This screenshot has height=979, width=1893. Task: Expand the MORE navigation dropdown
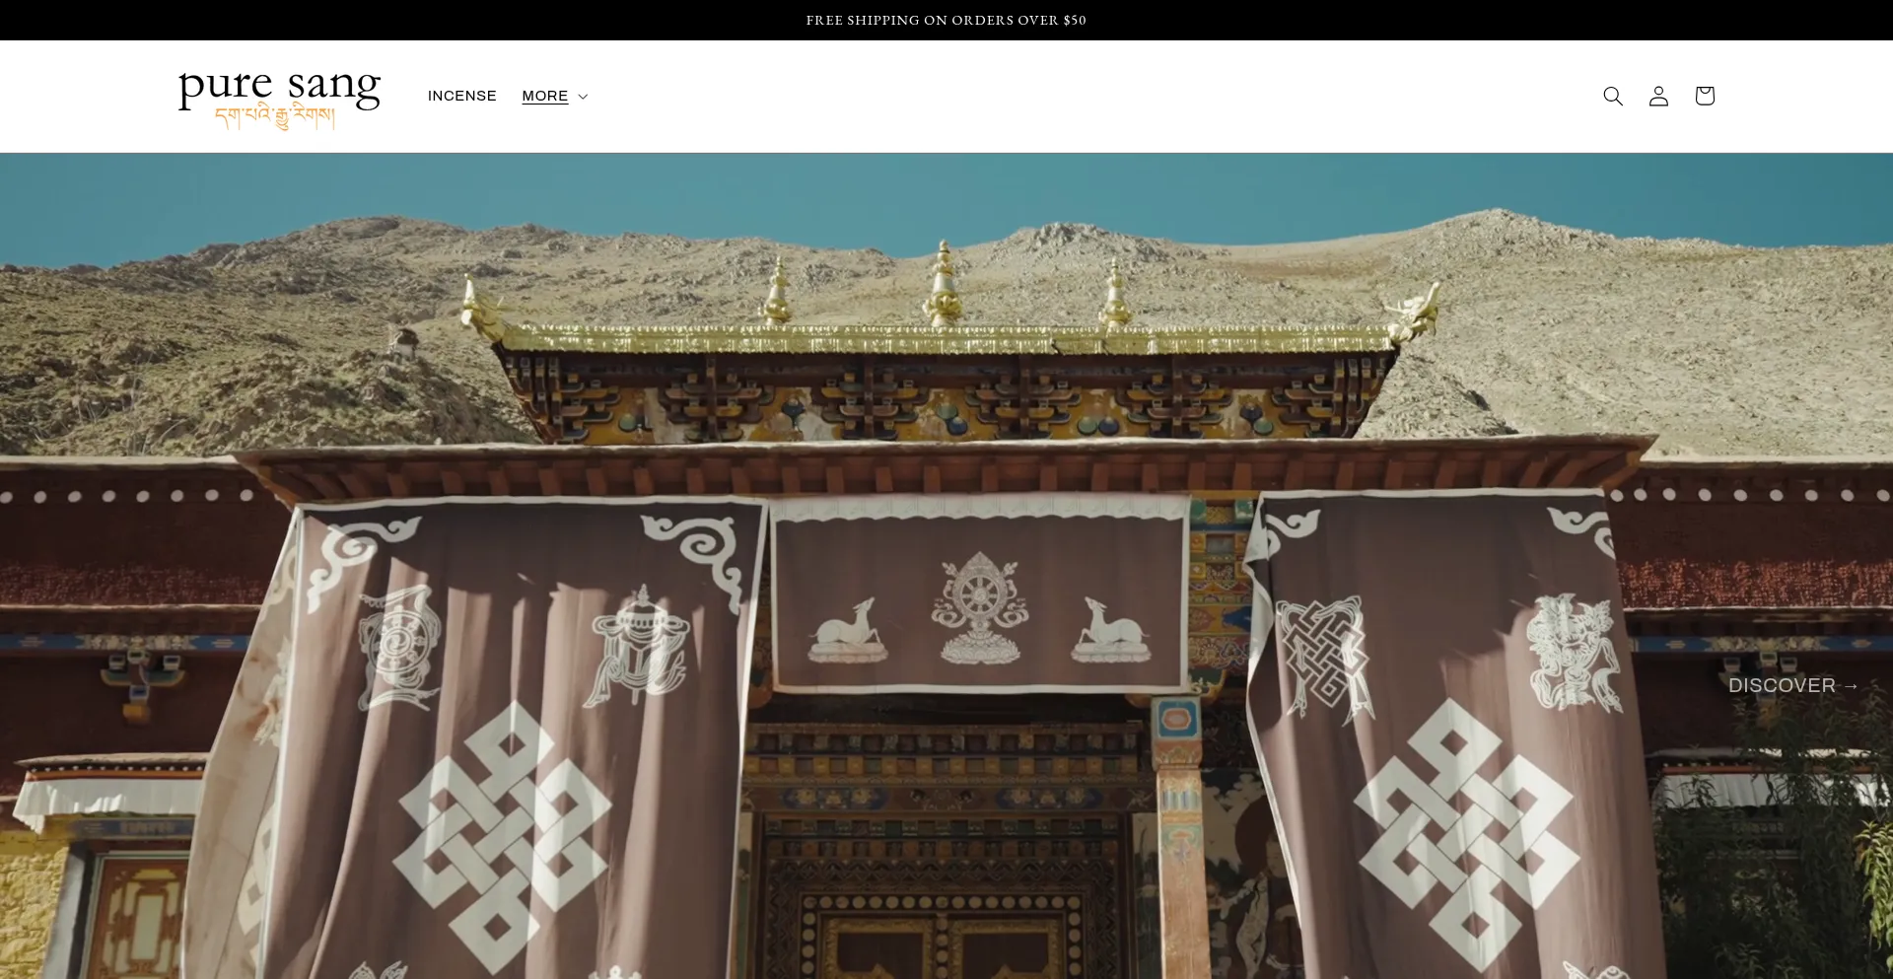tap(554, 96)
